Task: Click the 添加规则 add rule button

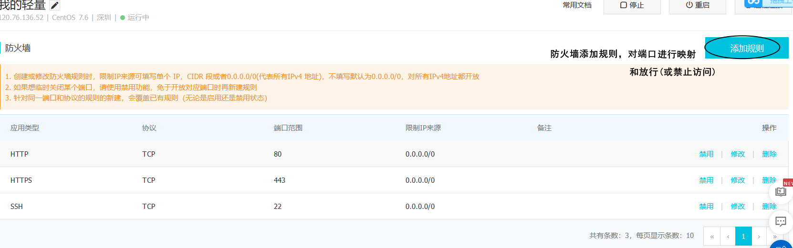Action: point(747,48)
